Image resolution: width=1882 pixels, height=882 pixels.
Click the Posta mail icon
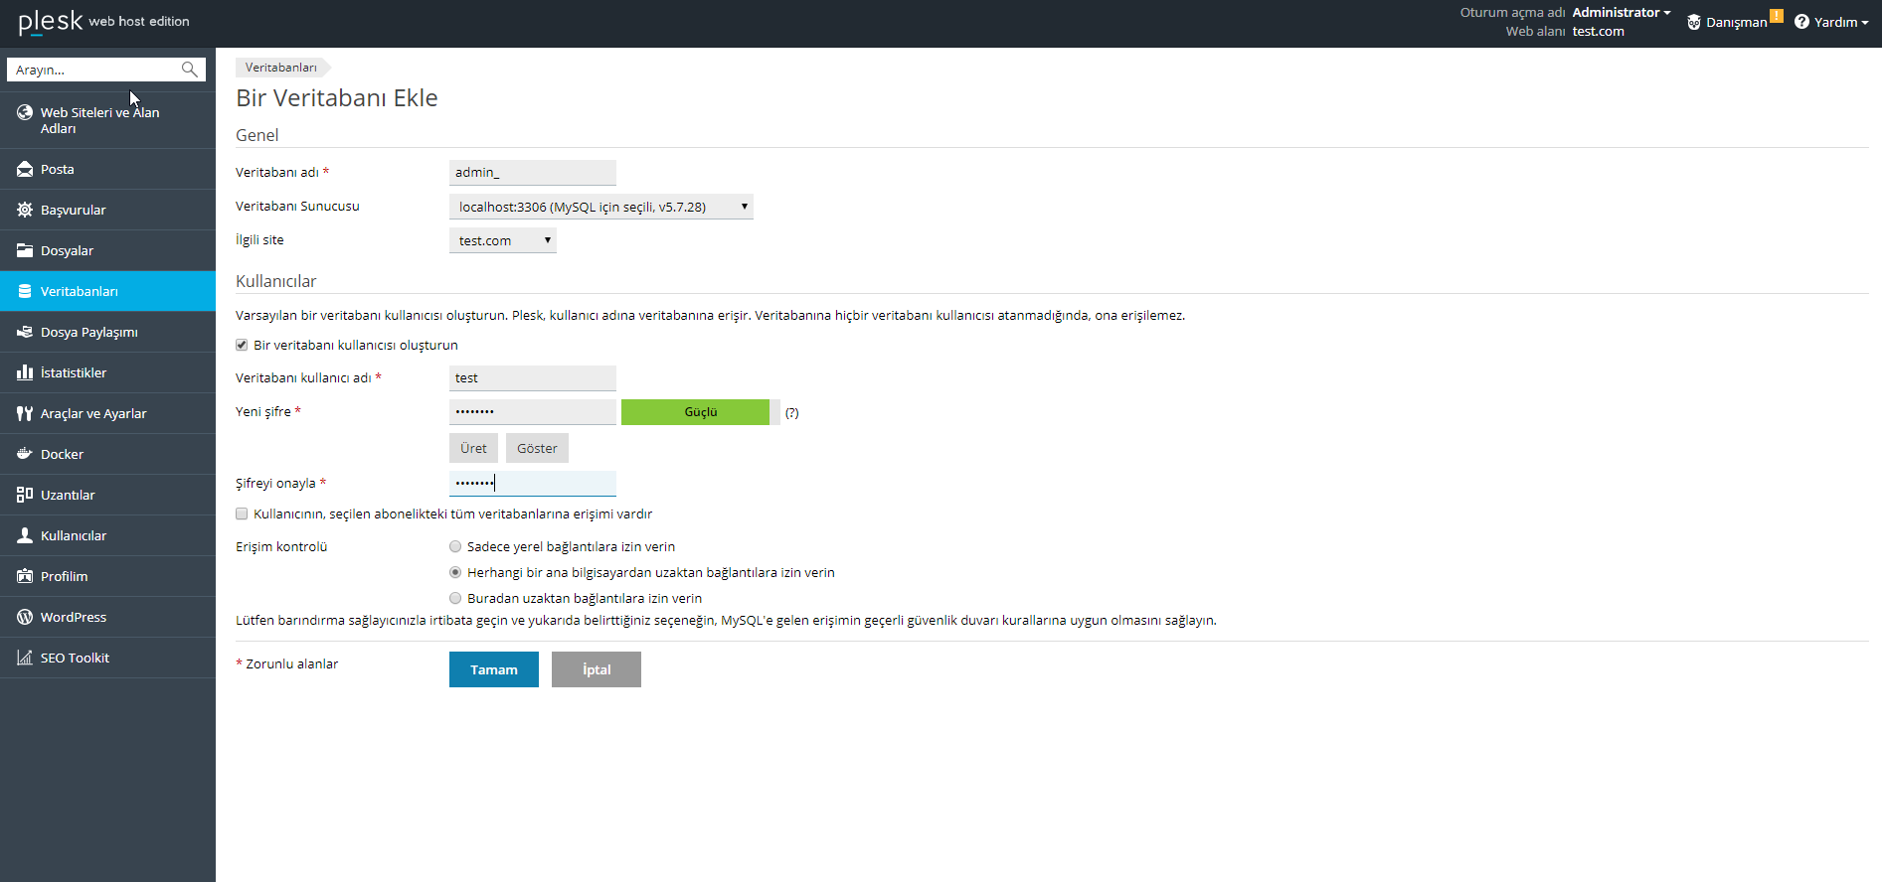pos(25,169)
